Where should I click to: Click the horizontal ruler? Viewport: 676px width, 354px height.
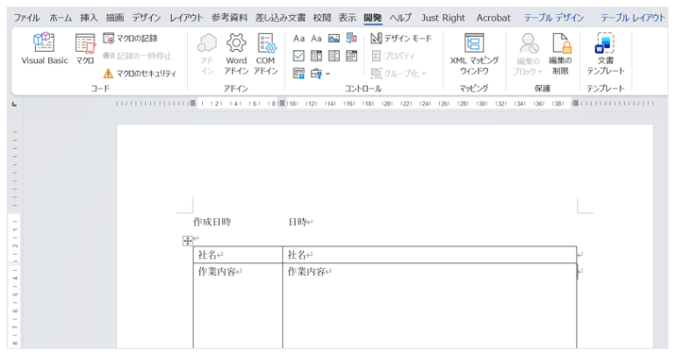385,103
